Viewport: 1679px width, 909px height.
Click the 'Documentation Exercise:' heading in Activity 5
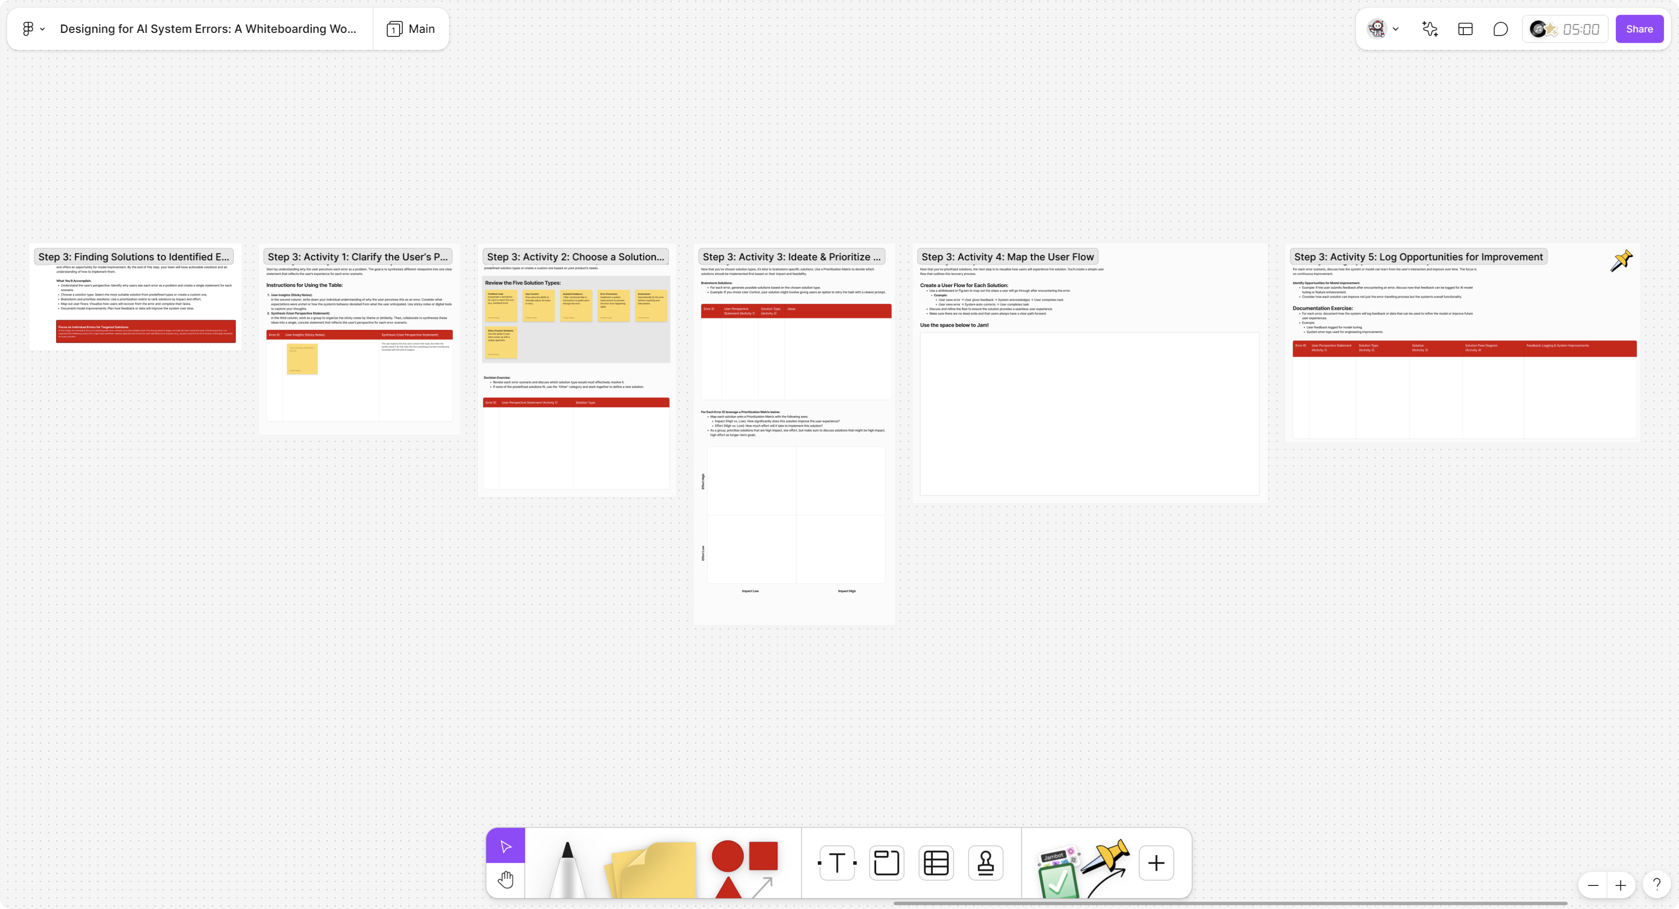(1322, 308)
